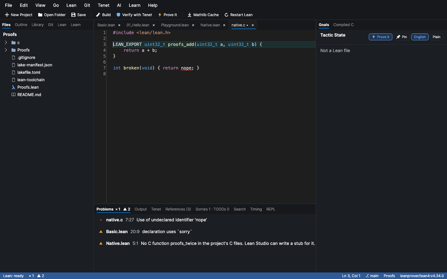
Task: Open the Lean menu in menu bar
Action: pyautogui.click(x=71, y=5)
